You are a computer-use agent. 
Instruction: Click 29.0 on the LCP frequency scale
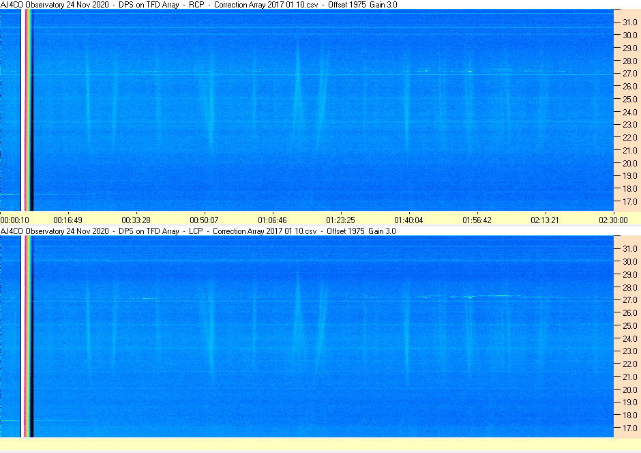pyautogui.click(x=630, y=274)
